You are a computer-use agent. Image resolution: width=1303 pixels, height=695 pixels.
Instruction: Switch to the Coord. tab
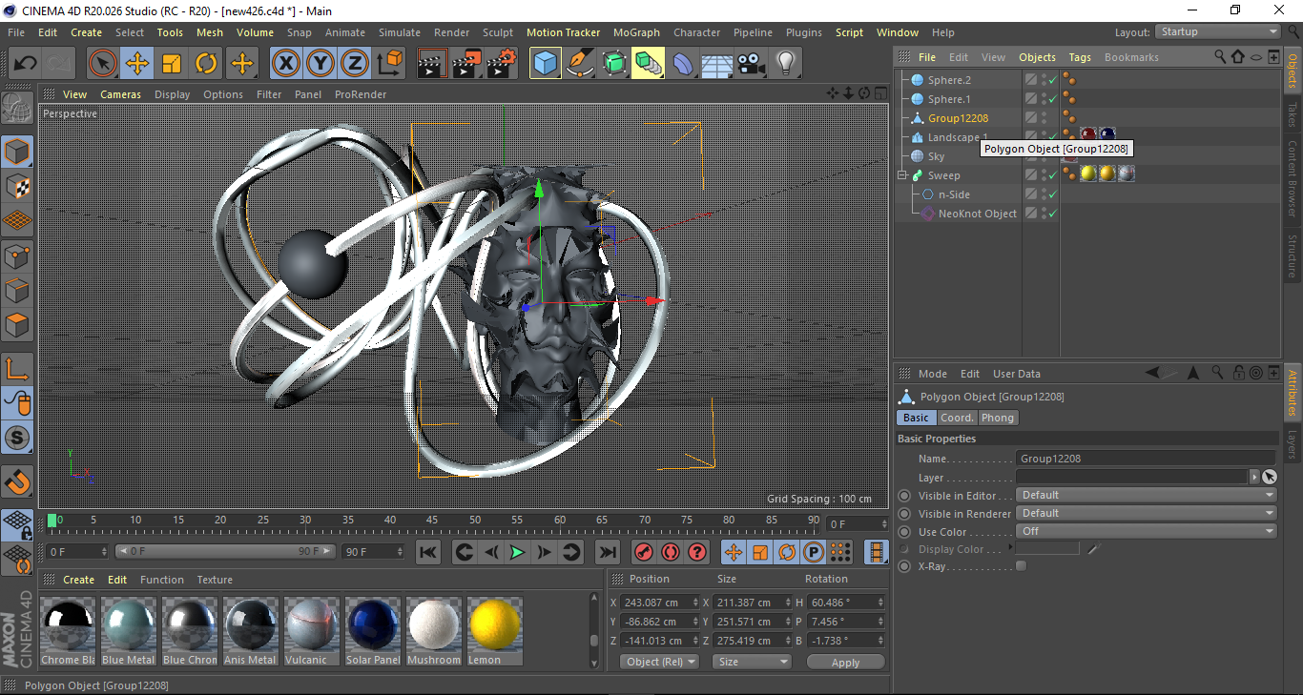[957, 418]
